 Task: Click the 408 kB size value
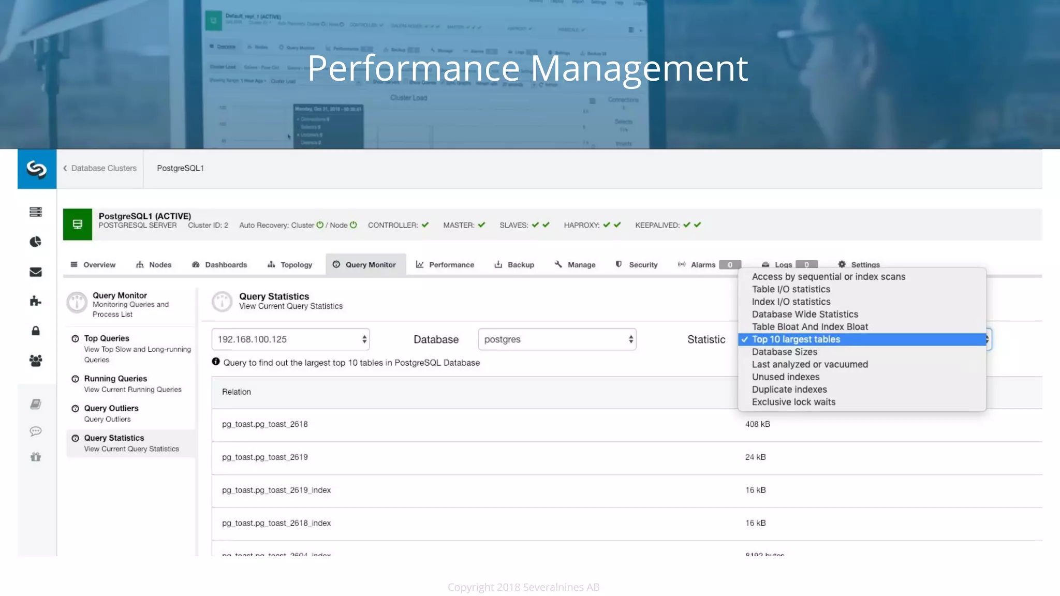758,424
